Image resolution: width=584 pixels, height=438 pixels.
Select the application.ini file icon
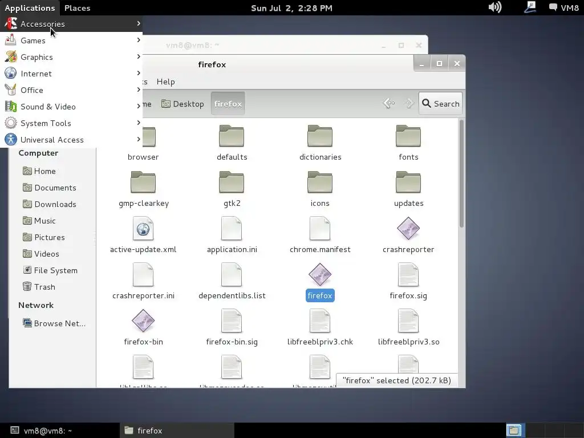[232, 228]
